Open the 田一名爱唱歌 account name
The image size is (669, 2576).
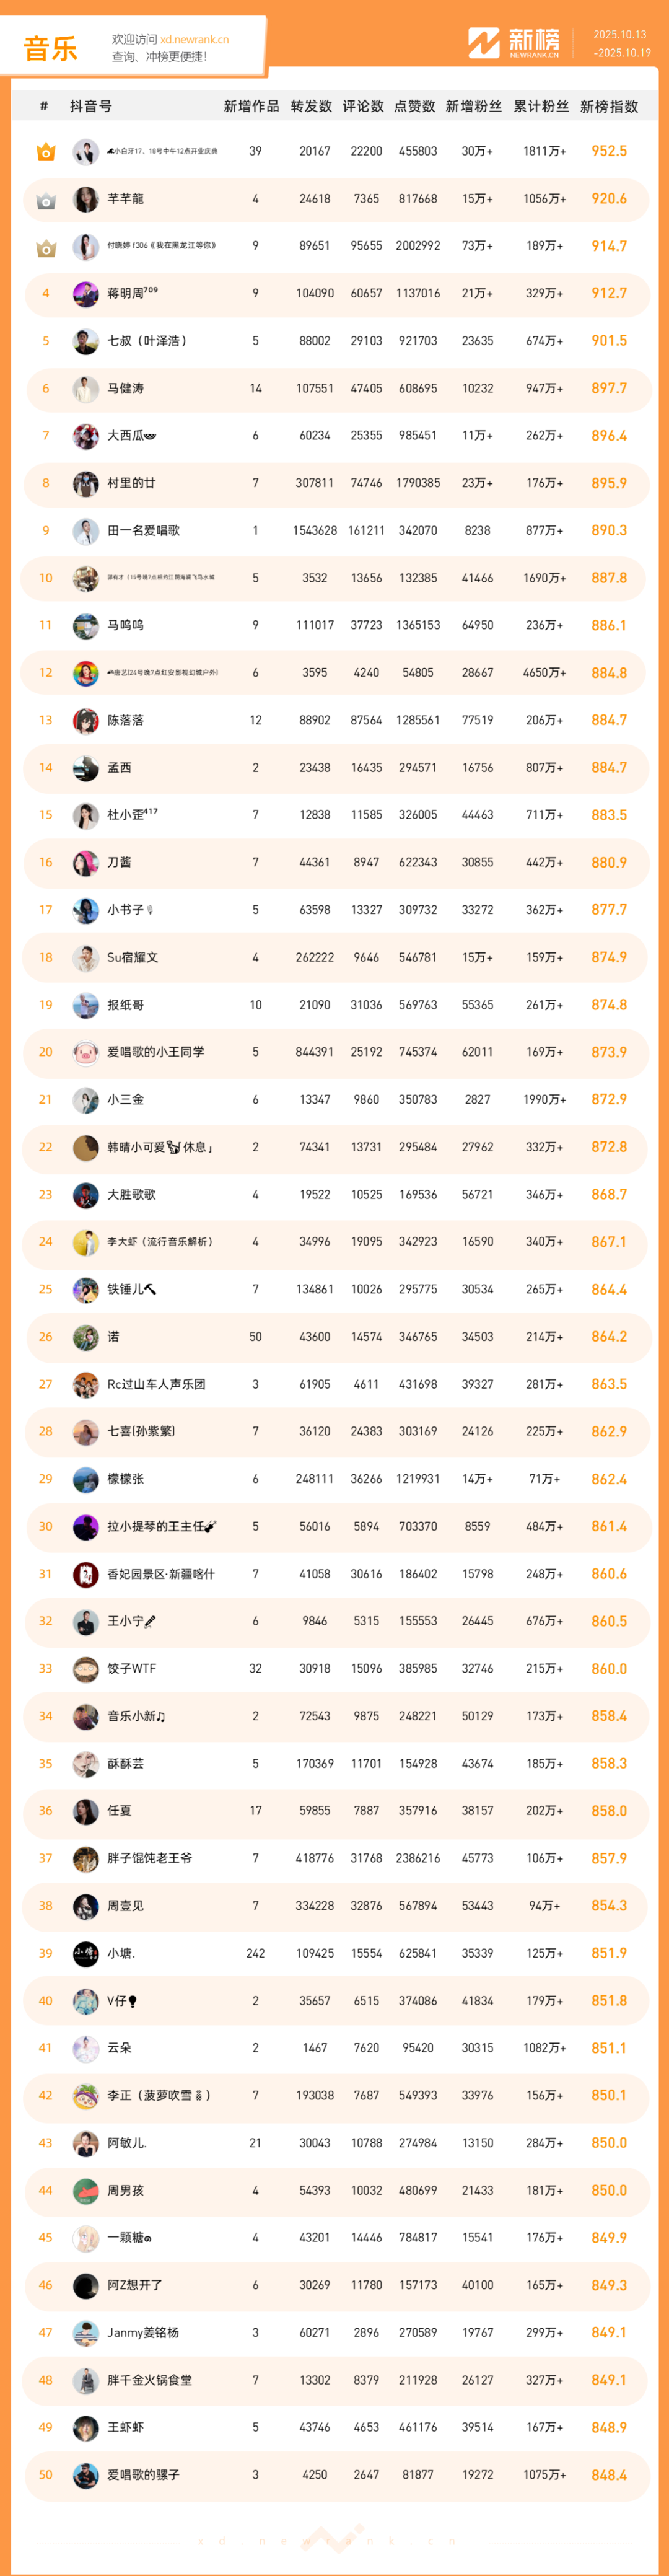[x=143, y=531]
